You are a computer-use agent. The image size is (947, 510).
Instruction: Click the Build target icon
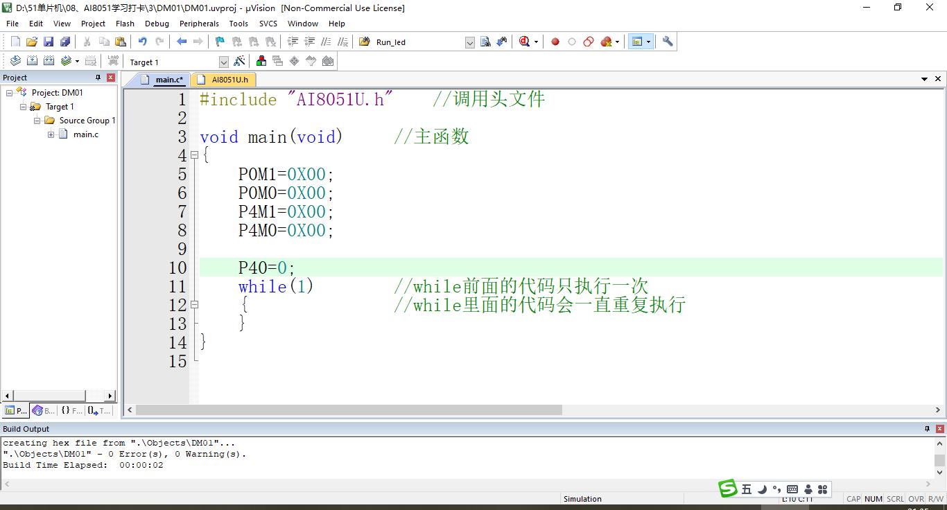32,61
